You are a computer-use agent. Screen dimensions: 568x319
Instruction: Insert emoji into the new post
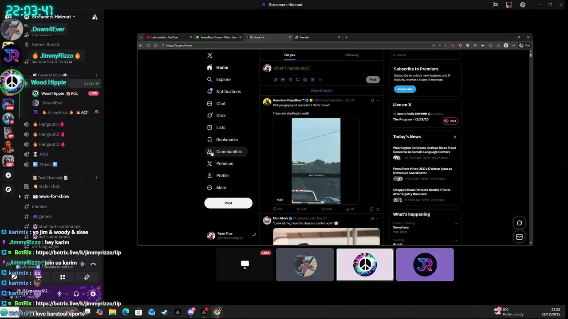point(305,80)
